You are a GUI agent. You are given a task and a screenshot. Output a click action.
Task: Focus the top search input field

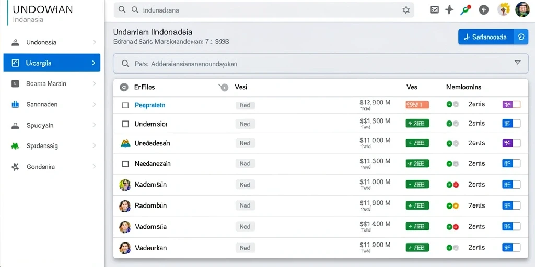tap(263, 10)
